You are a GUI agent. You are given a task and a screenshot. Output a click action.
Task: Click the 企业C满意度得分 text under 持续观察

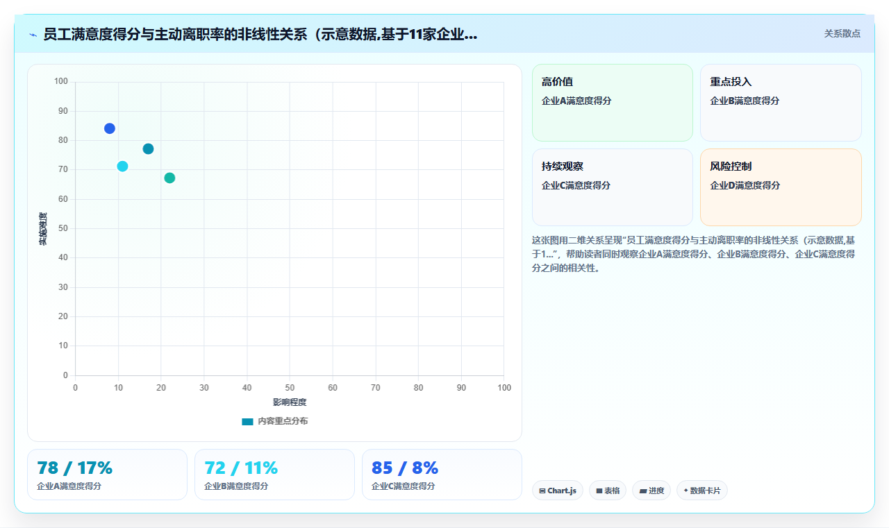(576, 185)
